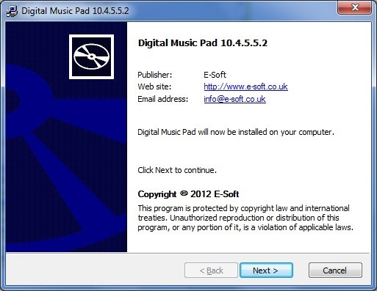Click the Email address: label
This screenshot has height=291, width=377.
pos(162,99)
